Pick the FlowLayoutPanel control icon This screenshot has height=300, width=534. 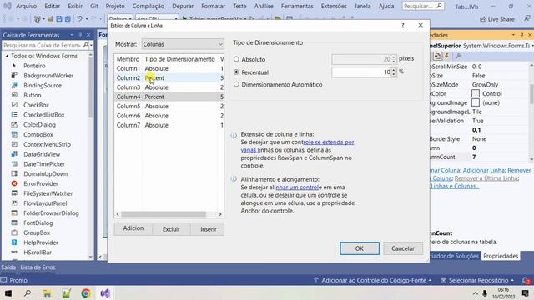pyautogui.click(x=14, y=203)
